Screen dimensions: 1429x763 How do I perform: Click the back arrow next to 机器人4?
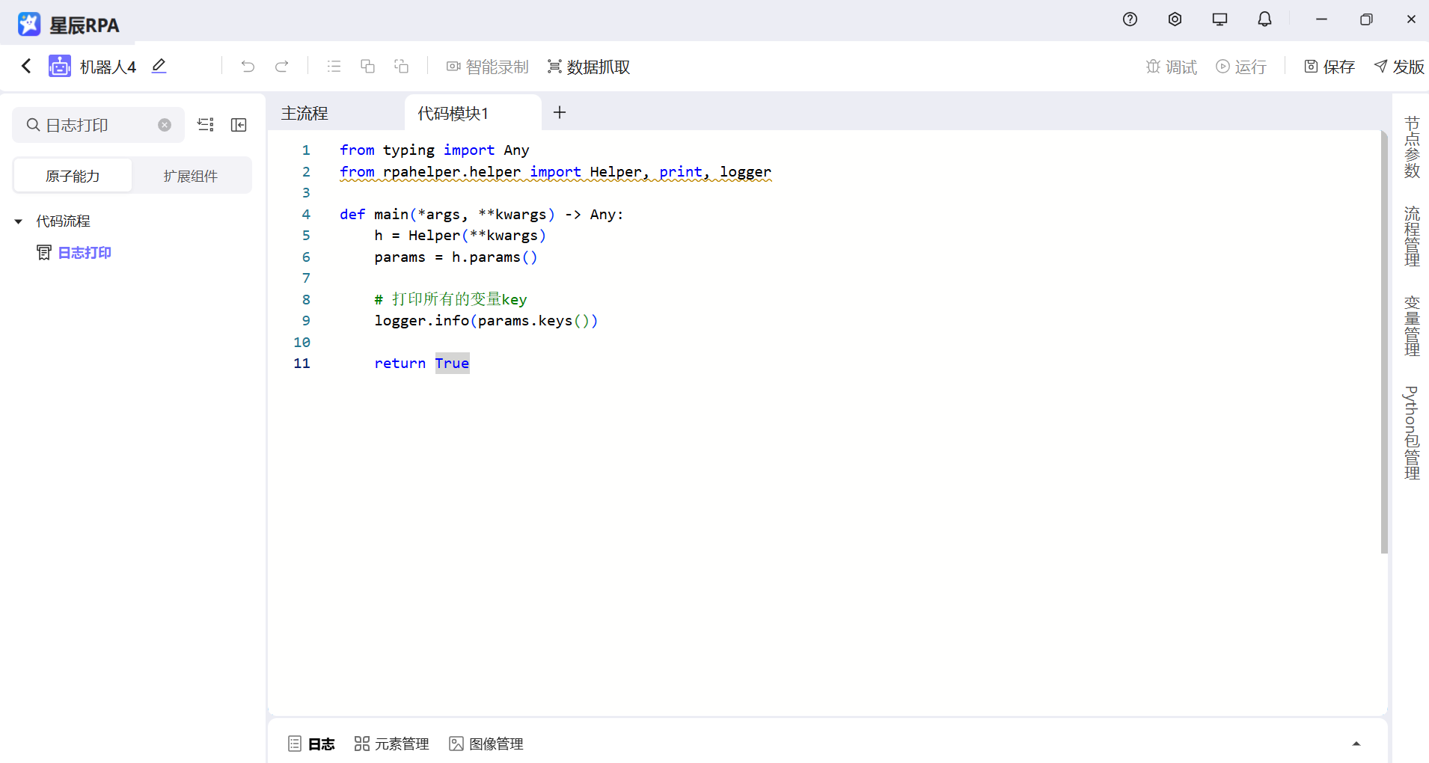26,67
